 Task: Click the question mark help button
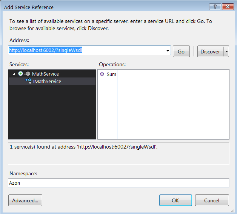point(215,7)
